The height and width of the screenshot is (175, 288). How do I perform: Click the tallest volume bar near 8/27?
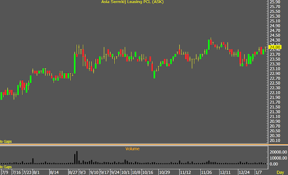(77, 157)
